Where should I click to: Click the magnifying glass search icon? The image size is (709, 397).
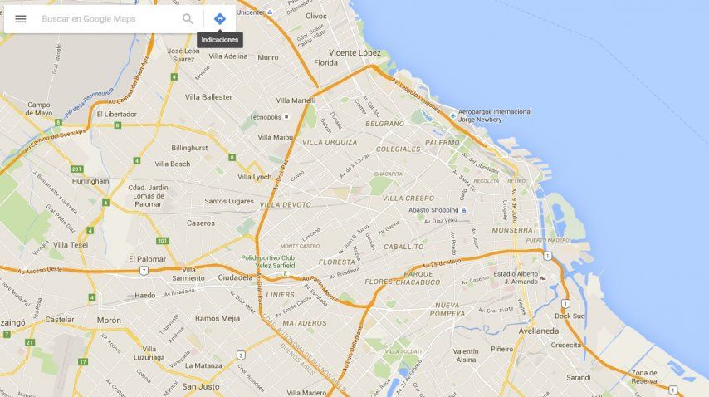pyautogui.click(x=188, y=19)
